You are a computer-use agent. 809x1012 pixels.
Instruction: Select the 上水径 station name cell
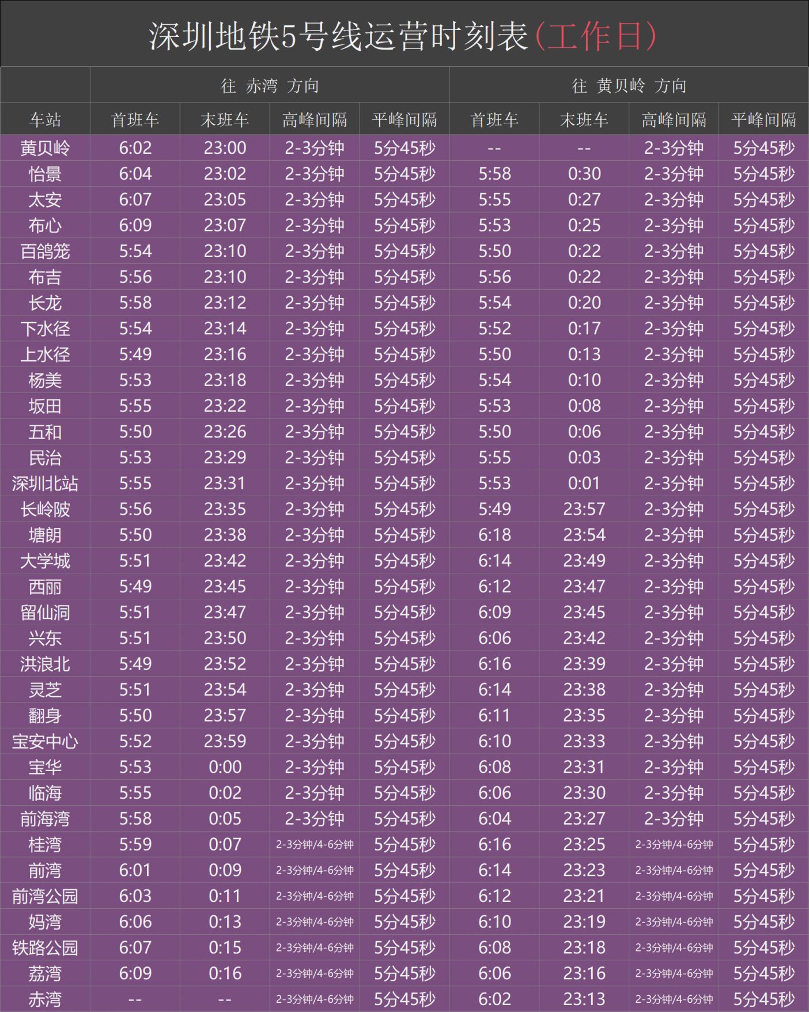[x=45, y=354]
